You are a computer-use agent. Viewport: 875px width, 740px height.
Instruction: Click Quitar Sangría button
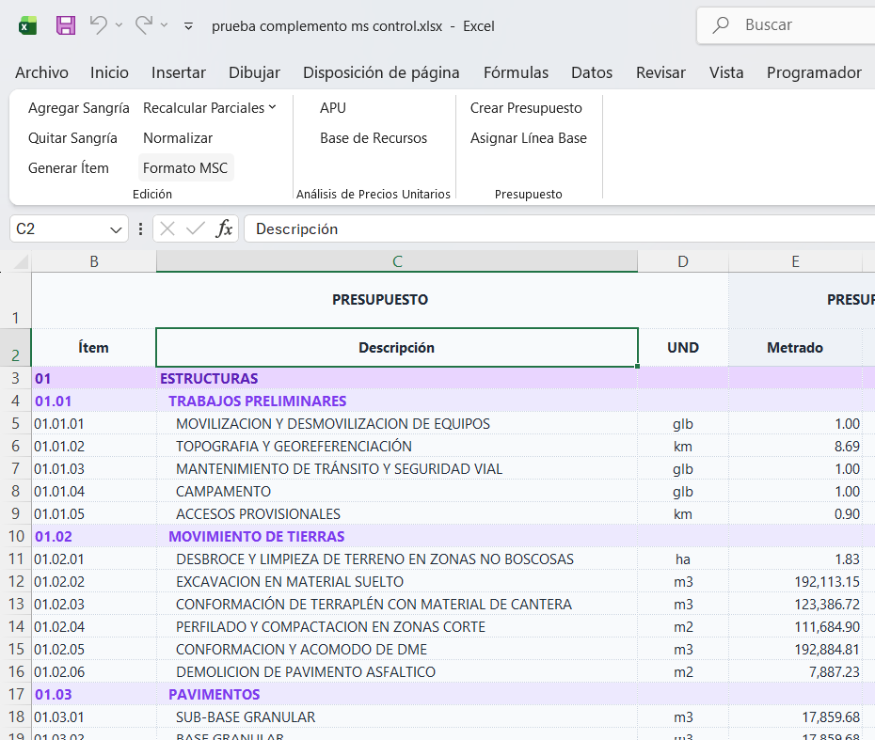tap(72, 137)
